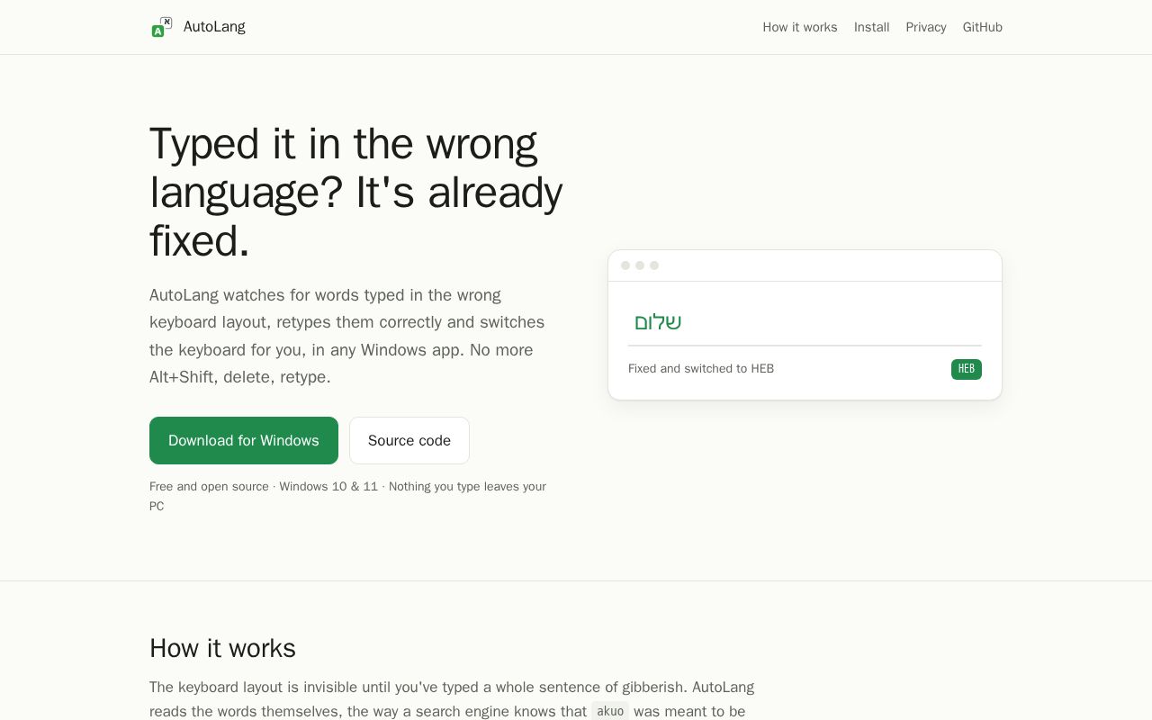Go to the Install section
This screenshot has width=1152, height=720.
pyautogui.click(x=871, y=27)
